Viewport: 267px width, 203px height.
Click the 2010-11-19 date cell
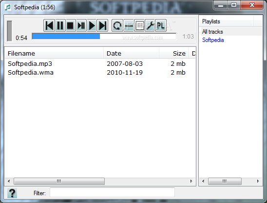coord(125,73)
